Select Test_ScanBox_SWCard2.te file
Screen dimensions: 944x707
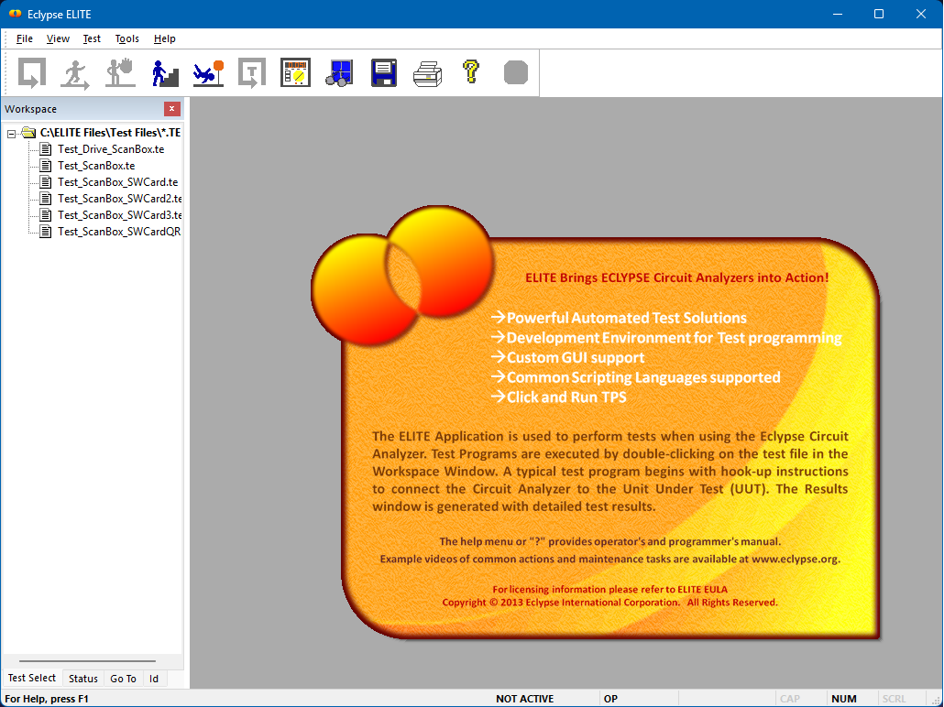pos(120,199)
